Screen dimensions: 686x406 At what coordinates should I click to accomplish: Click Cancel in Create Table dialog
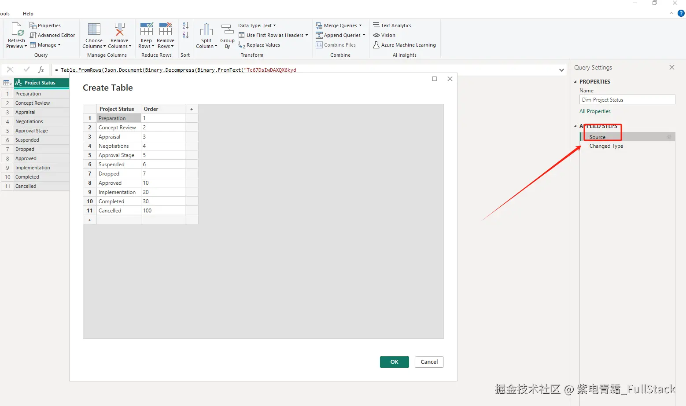pos(429,362)
